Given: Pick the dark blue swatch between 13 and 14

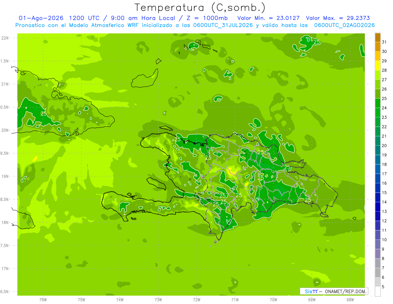Looking at the screenshot, I should tap(378, 207).
